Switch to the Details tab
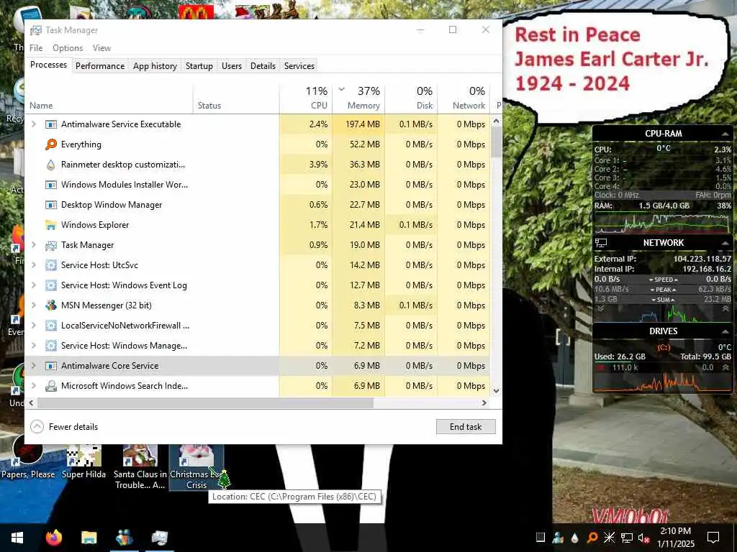 [x=263, y=66]
